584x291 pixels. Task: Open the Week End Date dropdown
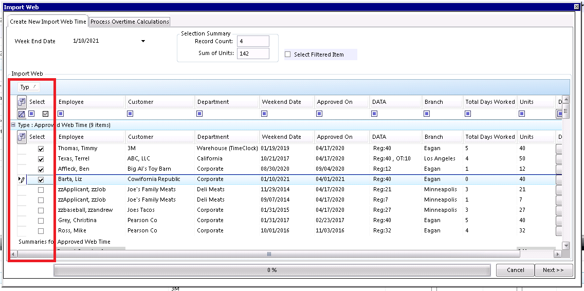143,41
